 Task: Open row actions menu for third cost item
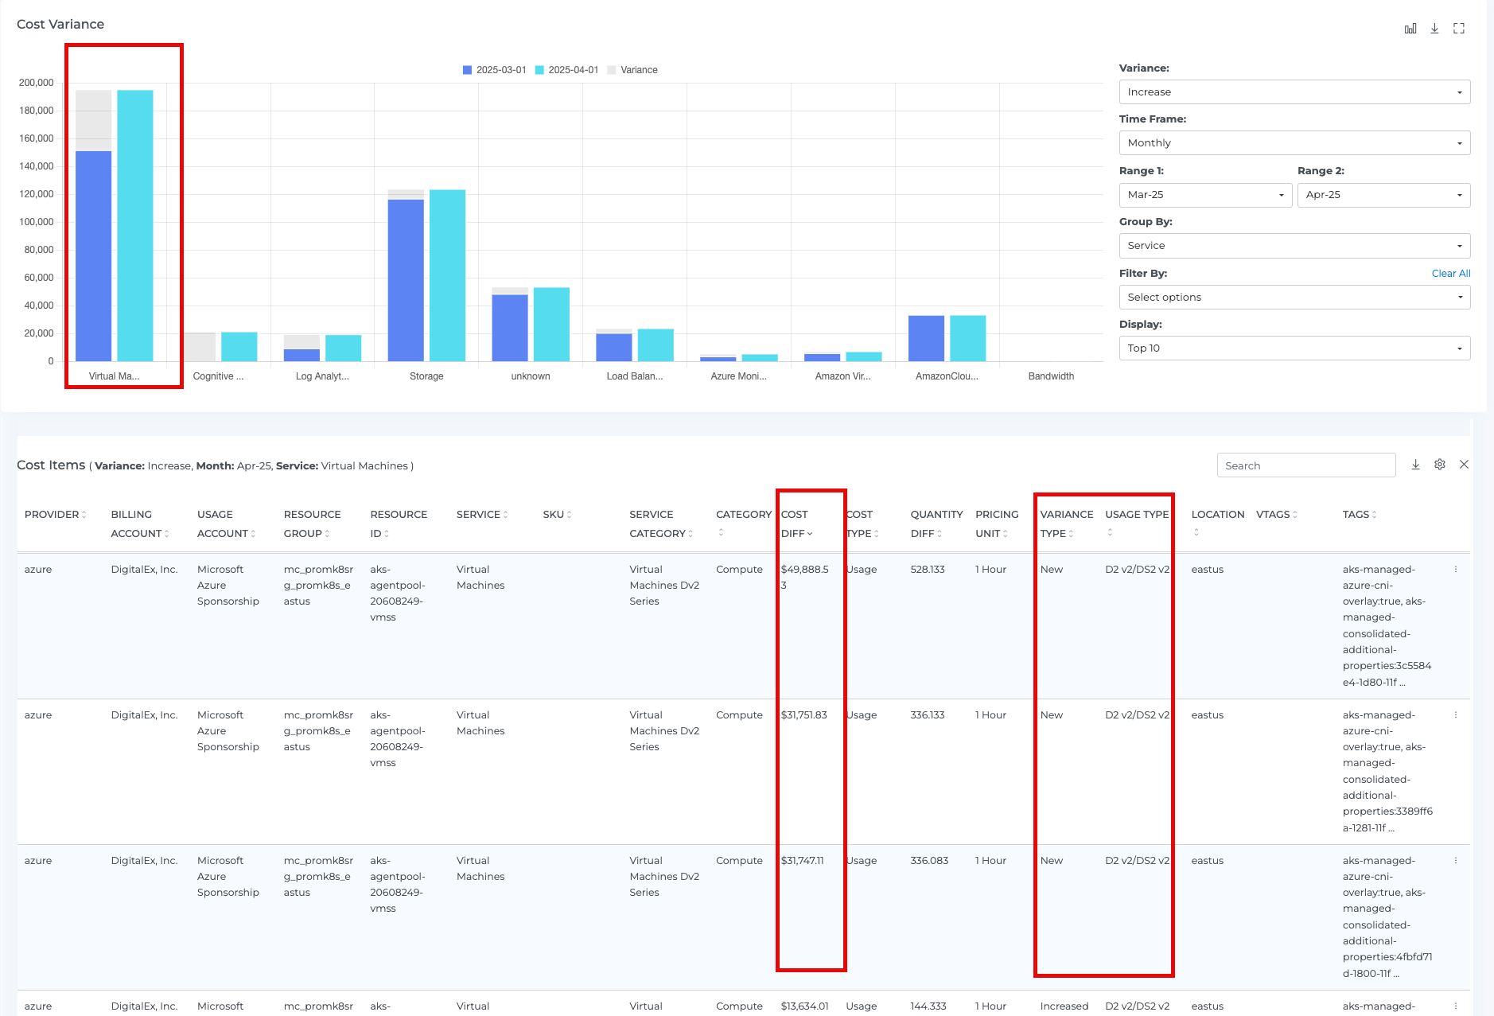[1456, 861]
